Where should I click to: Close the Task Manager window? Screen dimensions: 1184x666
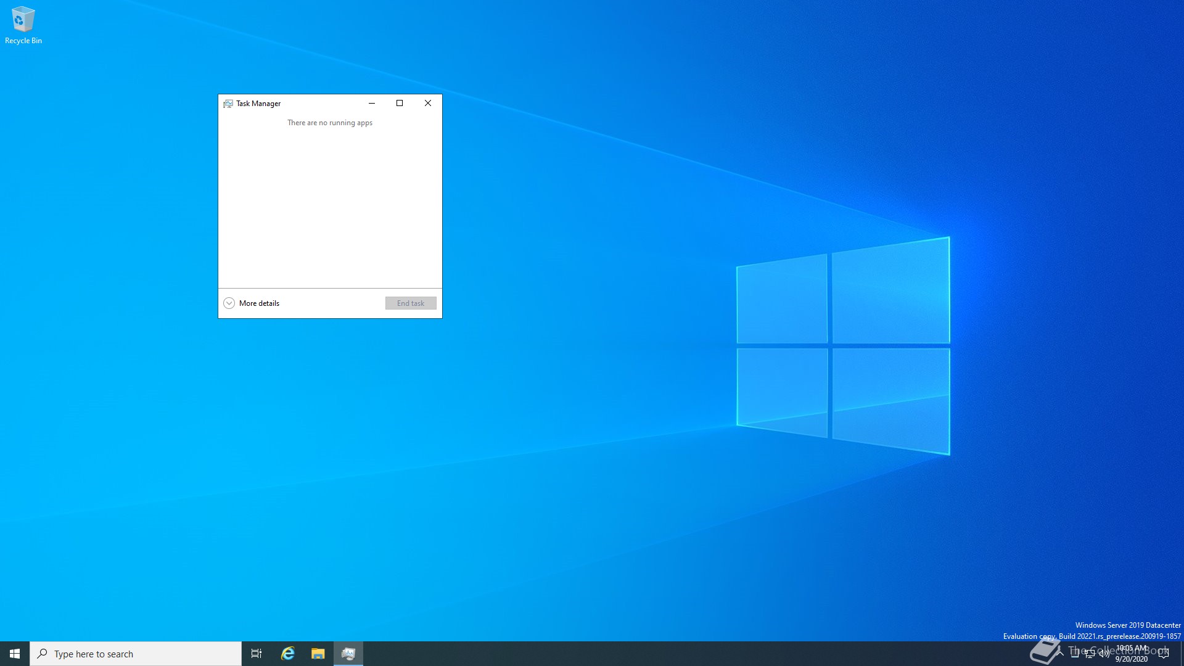coord(428,103)
